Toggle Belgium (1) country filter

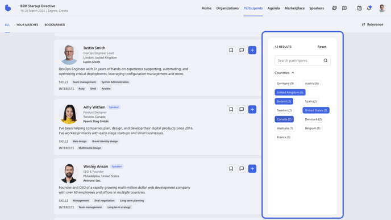click(313, 128)
